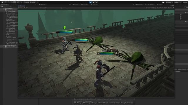
Task: Switch to the Hierarchy tab
Action: 4,5
